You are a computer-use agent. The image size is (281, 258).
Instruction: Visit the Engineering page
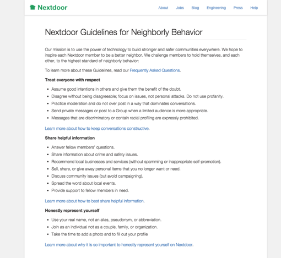pyautogui.click(x=216, y=8)
